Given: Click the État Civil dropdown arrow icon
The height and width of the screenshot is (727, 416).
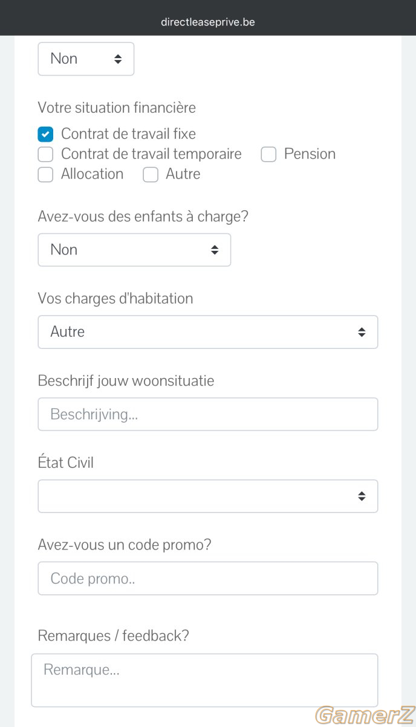Looking at the screenshot, I should [x=362, y=496].
